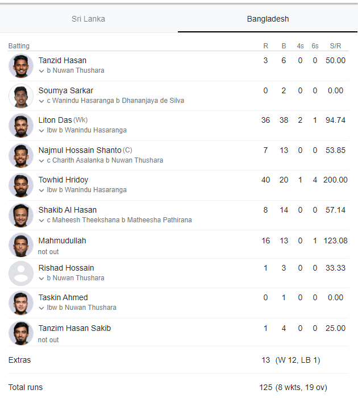The image size is (358, 398).
Task: Click Shakib Al Hasan's avatar
Action: pyautogui.click(x=21, y=215)
